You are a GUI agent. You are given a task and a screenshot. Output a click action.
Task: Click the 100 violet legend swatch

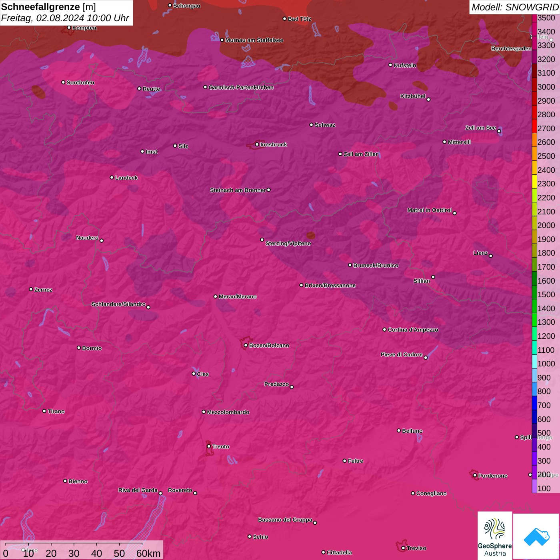(x=534, y=486)
